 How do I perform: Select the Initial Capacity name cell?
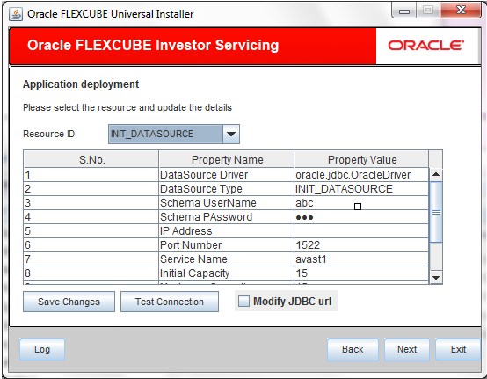pos(227,273)
